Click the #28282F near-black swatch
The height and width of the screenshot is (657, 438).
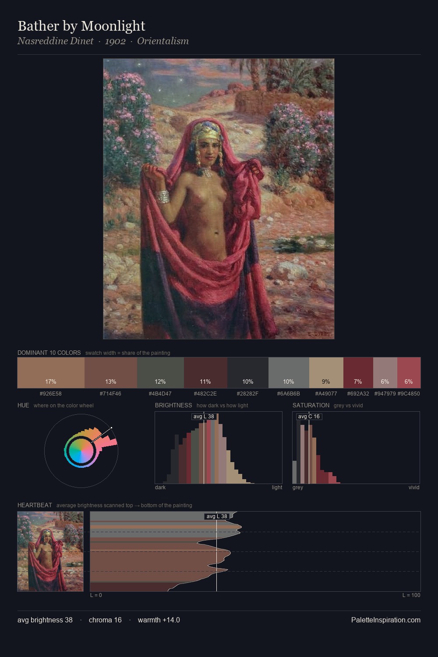tap(248, 373)
